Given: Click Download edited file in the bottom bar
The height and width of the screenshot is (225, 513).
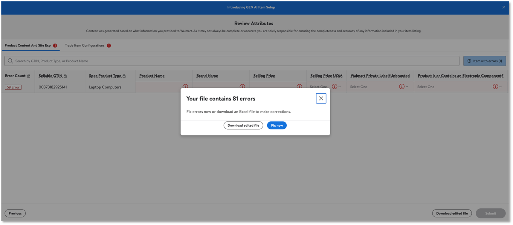Looking at the screenshot, I should (452, 213).
